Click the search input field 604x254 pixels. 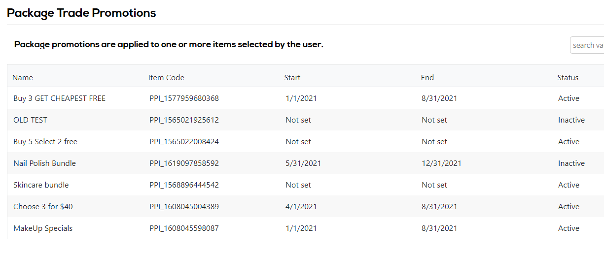pyautogui.click(x=587, y=45)
